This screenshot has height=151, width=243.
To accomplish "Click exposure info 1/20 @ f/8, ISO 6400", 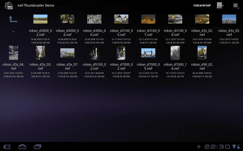I will pyautogui.click(x=202, y=43).
